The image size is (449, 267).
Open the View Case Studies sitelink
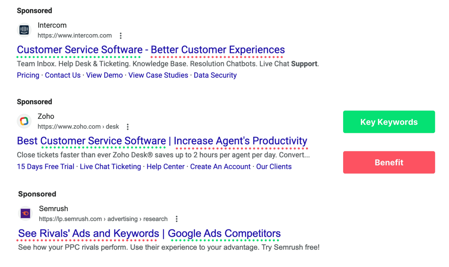[x=158, y=75]
